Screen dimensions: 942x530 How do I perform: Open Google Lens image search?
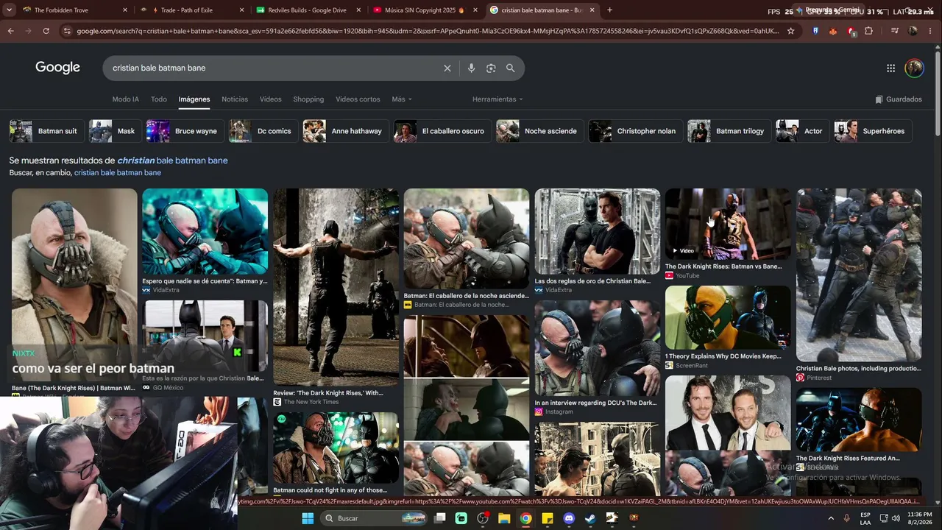pyautogui.click(x=491, y=68)
